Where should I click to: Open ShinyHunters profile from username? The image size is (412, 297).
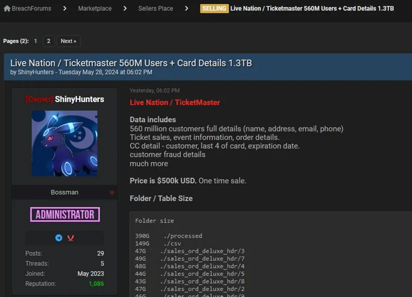(x=79, y=99)
